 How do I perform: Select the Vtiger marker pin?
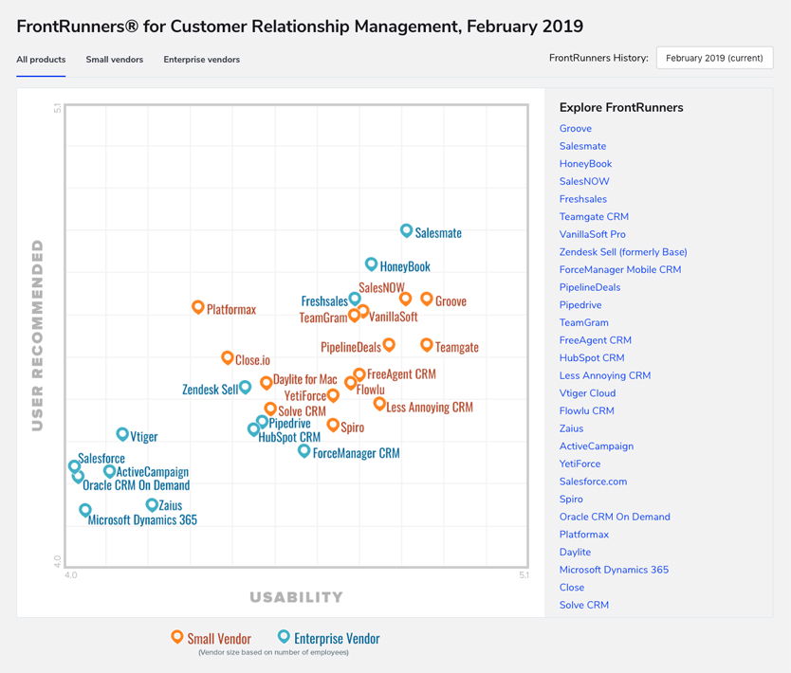pos(122,434)
